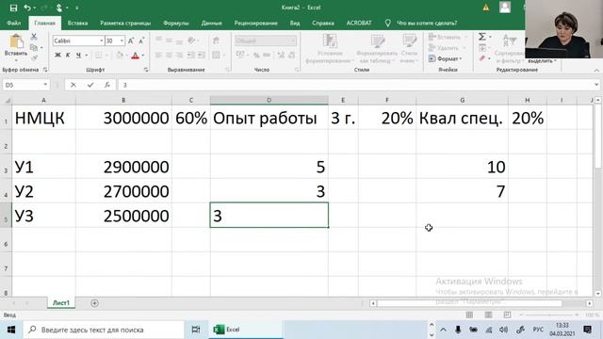Switch to the Рецензирование tab
This screenshot has height=339, width=603.
(255, 23)
